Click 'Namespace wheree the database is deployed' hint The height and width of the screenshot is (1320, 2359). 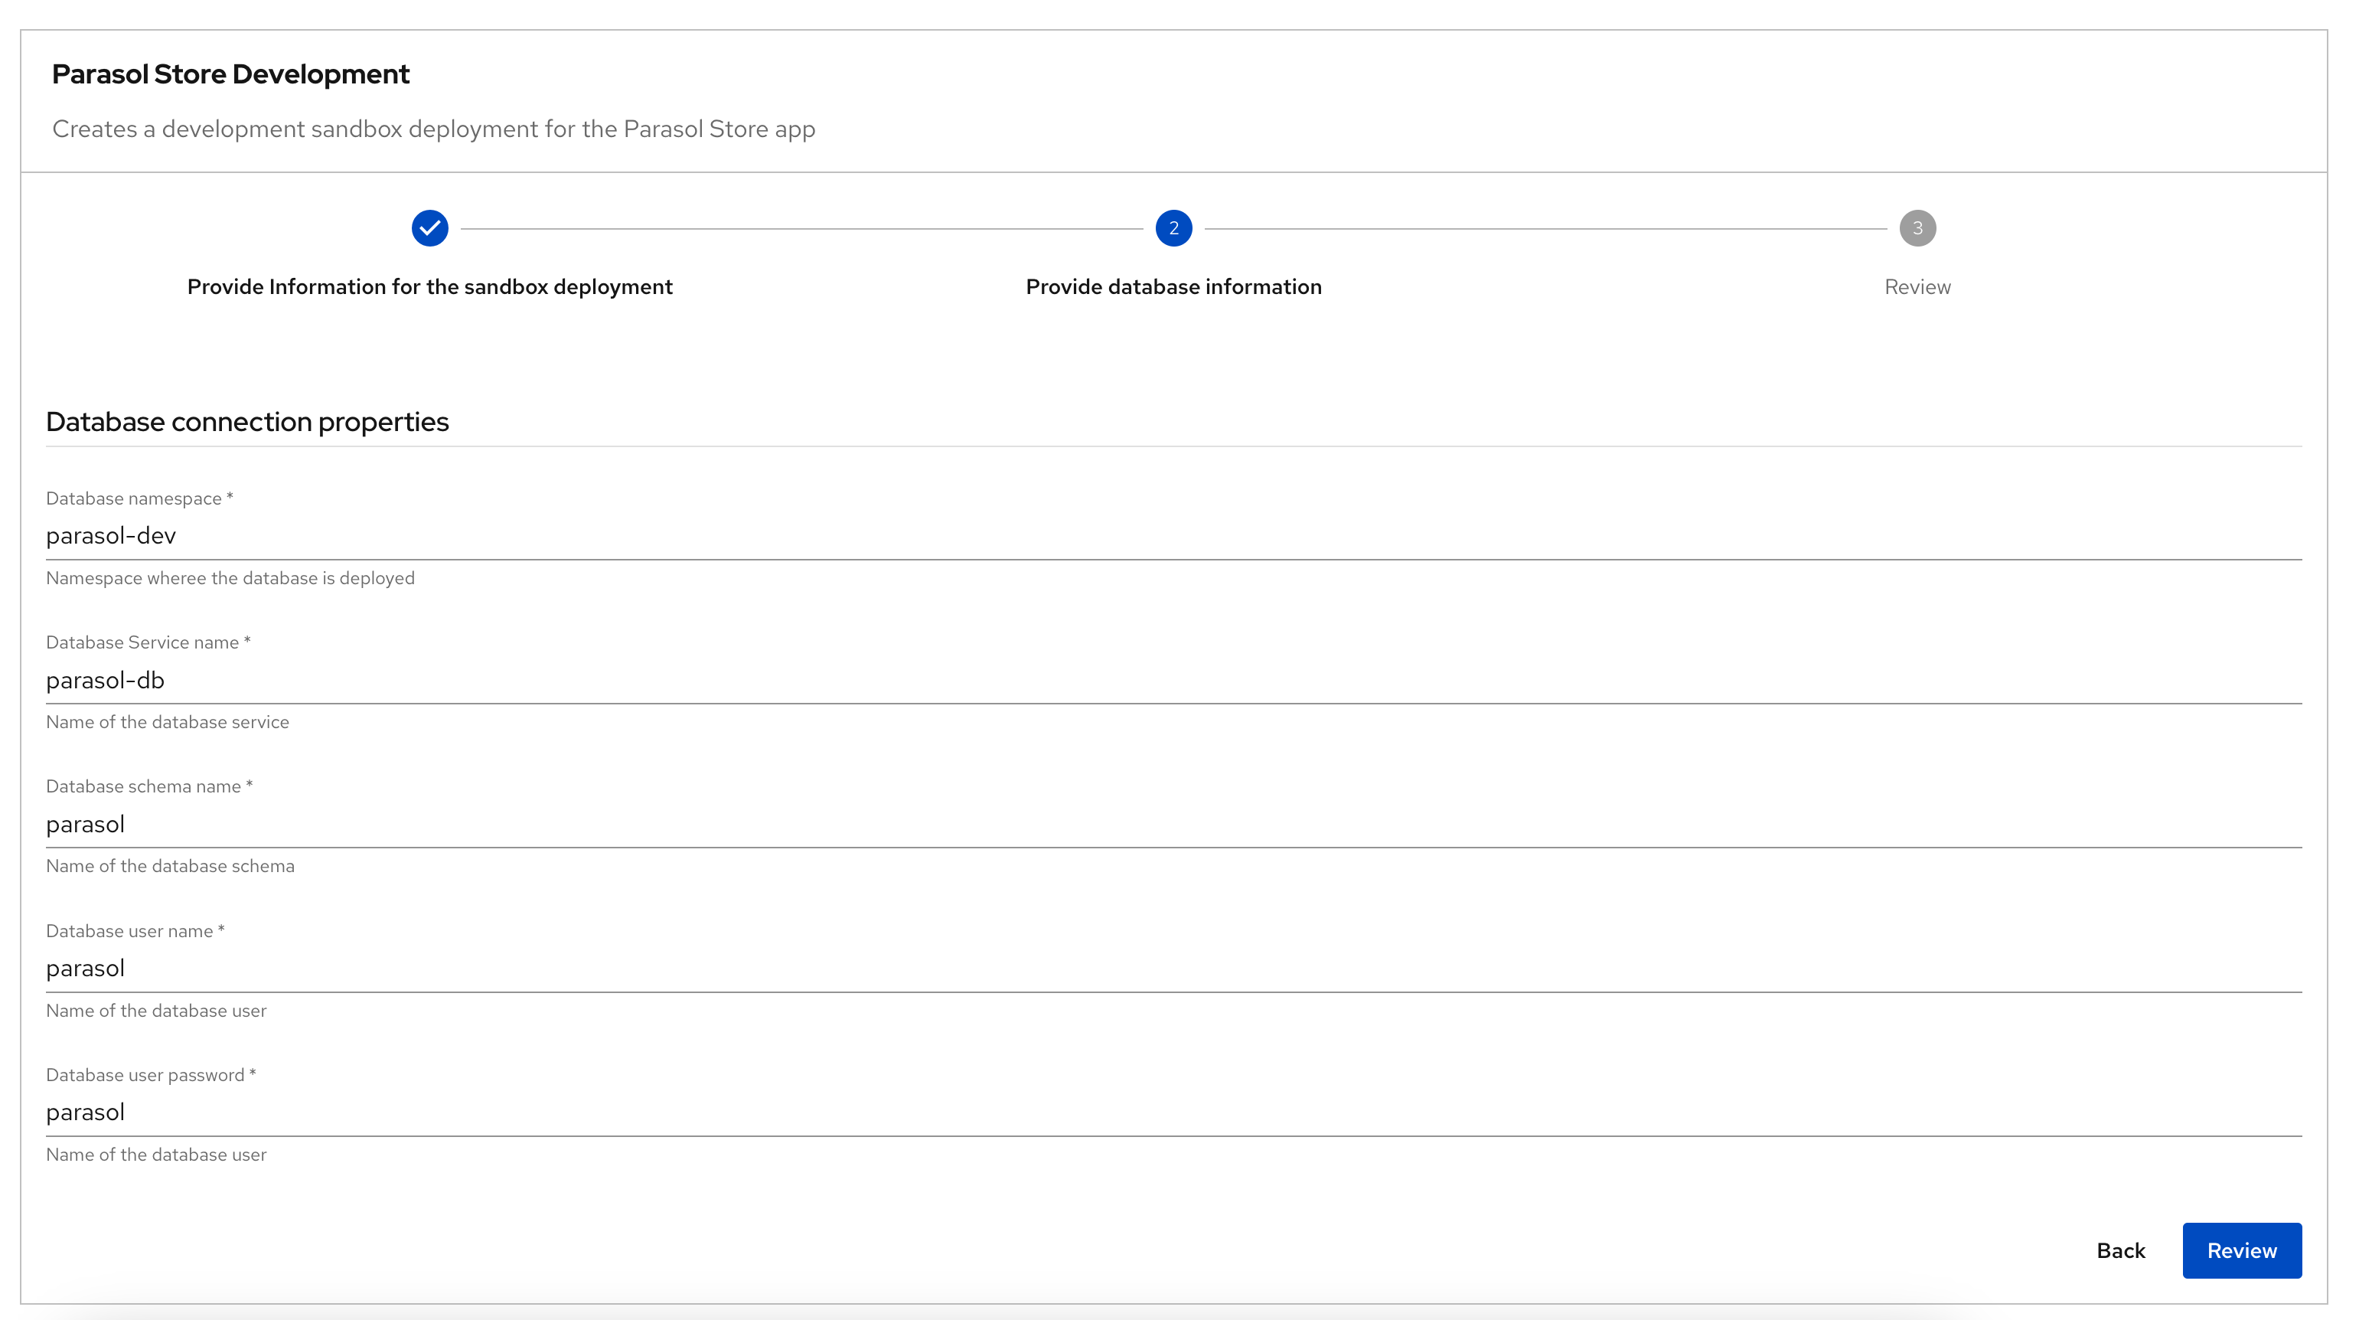tap(230, 578)
